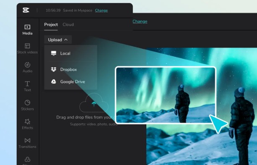Viewport: 257px width, 165px height.
Task: Open the Effects panel
Action: (x=27, y=124)
